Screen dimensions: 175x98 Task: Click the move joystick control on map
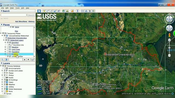[169, 28]
